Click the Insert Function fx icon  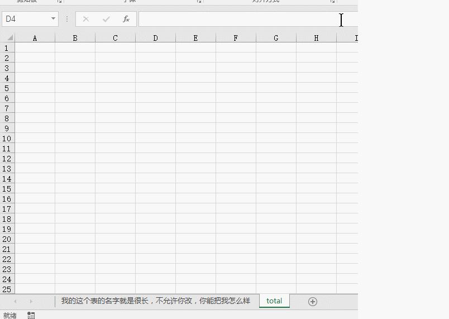[126, 19]
